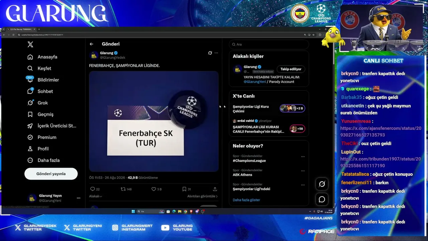Open more options for Şampiyonlar Ligi'ndeki trend
Screen dimensions: 428x241
(x=303, y=185)
